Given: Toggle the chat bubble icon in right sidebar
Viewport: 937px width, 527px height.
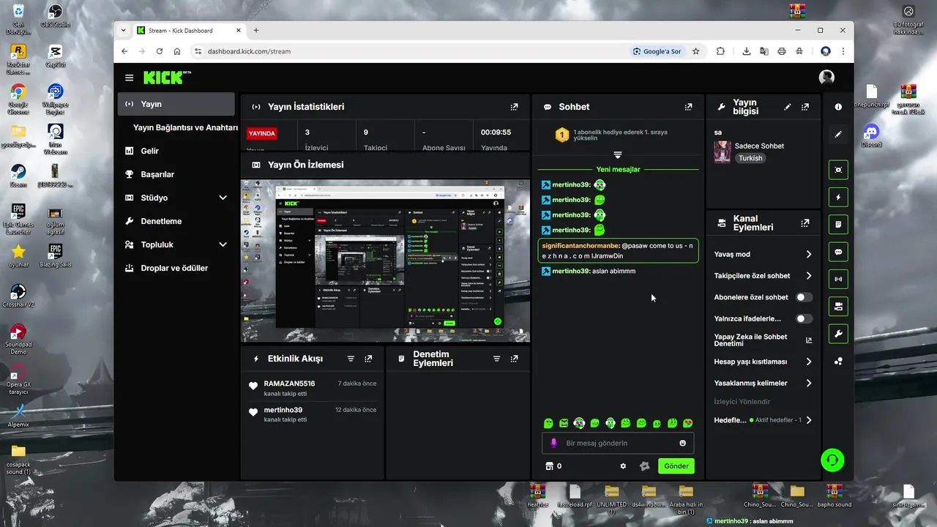Looking at the screenshot, I should [x=838, y=252].
